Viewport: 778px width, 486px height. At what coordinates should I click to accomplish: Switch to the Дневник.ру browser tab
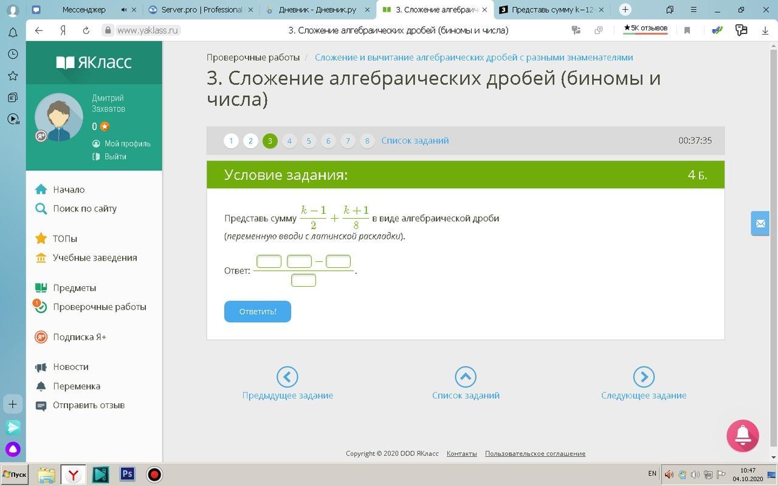[x=317, y=10]
